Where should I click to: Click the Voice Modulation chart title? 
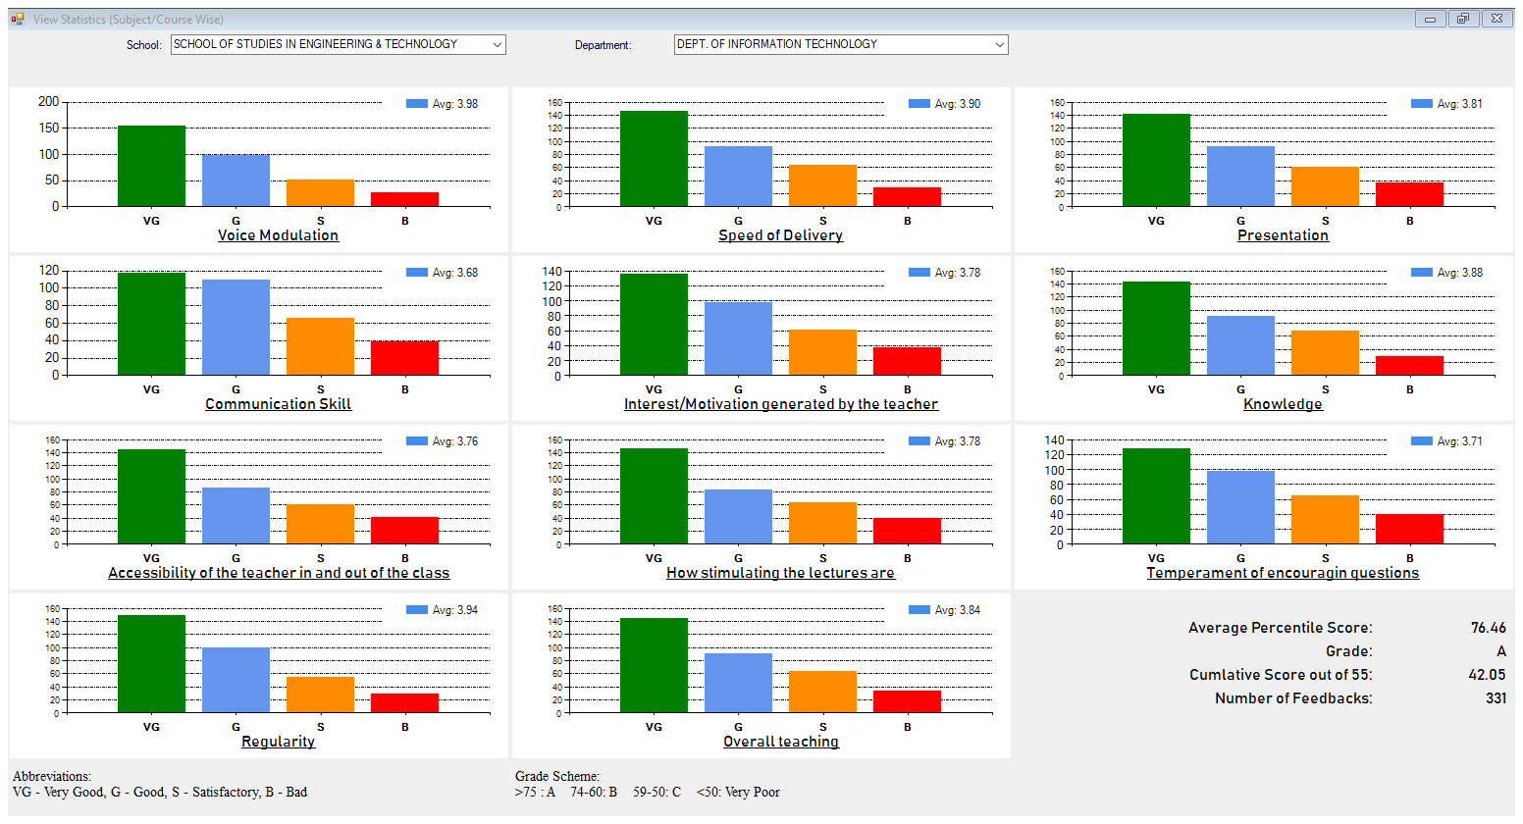tap(278, 235)
